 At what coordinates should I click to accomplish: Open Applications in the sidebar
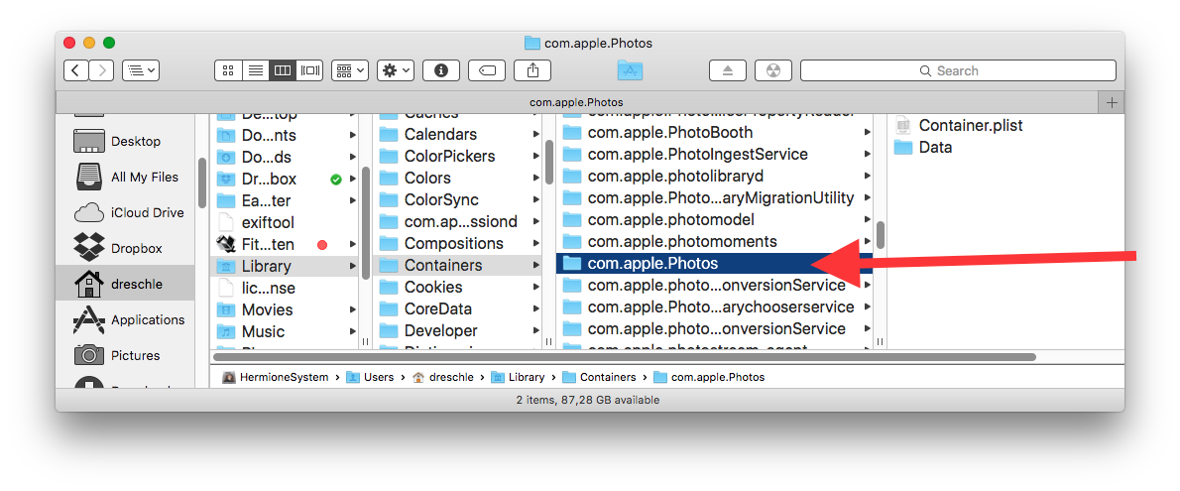[x=125, y=319]
